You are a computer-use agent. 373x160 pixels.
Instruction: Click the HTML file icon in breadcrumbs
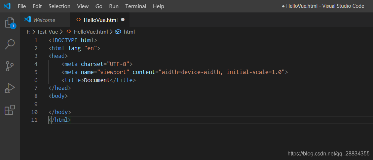[69, 31]
